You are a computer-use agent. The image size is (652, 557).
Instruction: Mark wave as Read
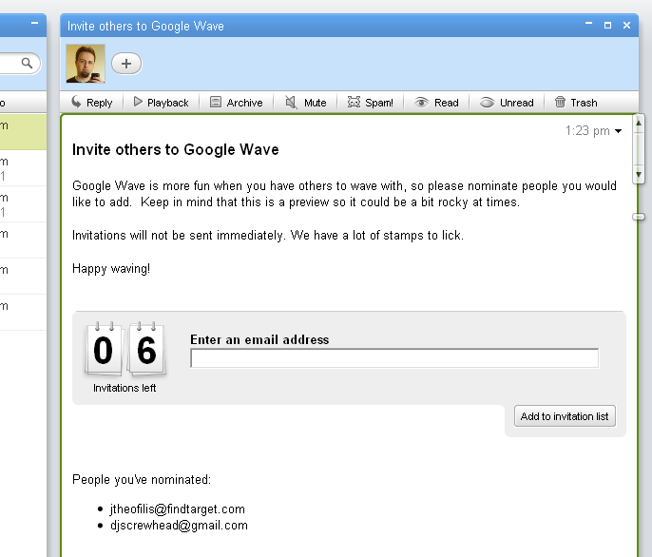[436, 103]
